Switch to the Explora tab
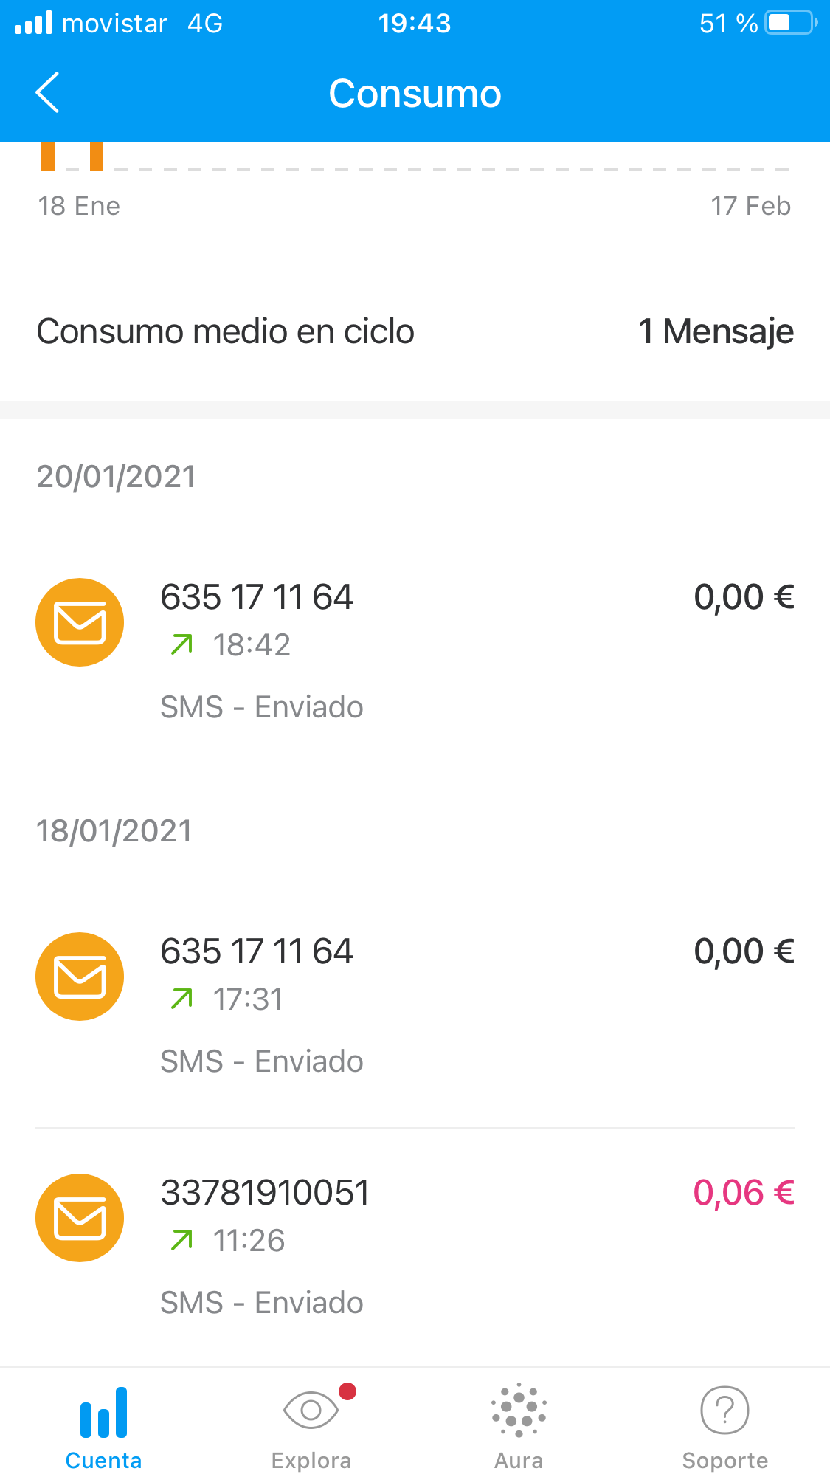 pyautogui.click(x=311, y=1427)
